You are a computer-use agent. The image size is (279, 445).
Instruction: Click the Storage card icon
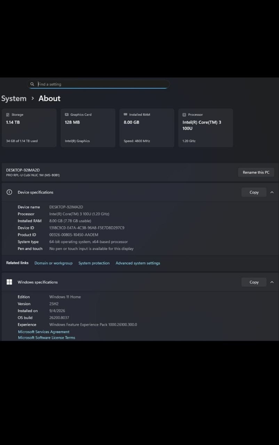(8, 114)
